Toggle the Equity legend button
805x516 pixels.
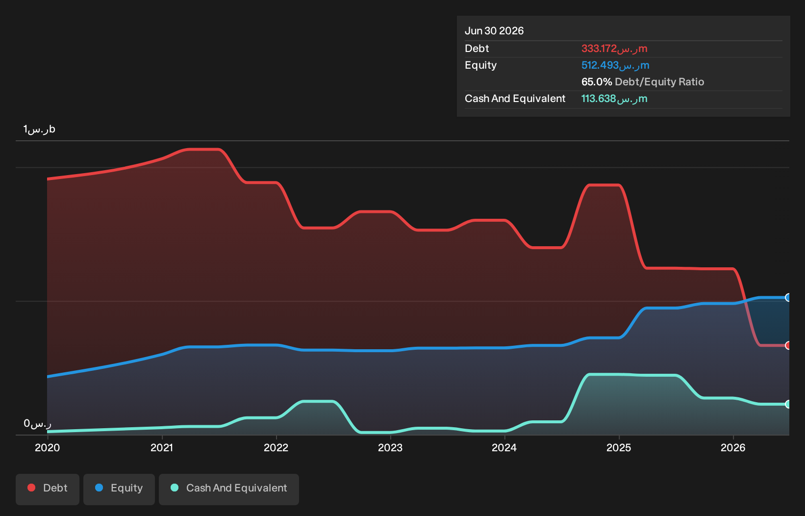(119, 489)
